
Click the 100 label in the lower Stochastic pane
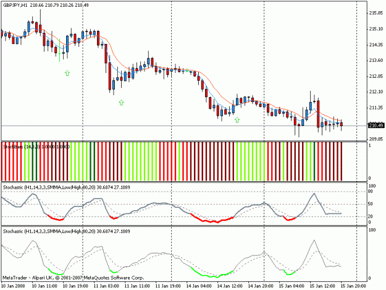(x=372, y=230)
